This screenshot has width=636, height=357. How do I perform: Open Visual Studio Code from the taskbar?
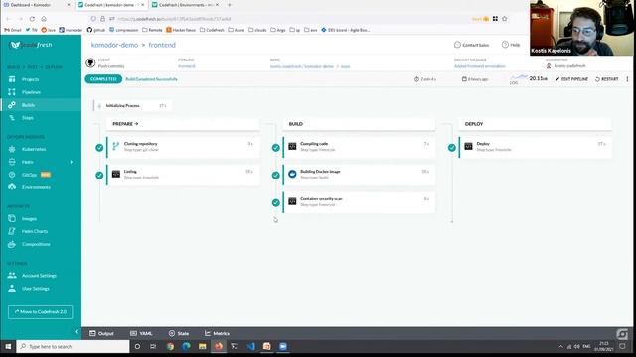pyautogui.click(x=250, y=346)
